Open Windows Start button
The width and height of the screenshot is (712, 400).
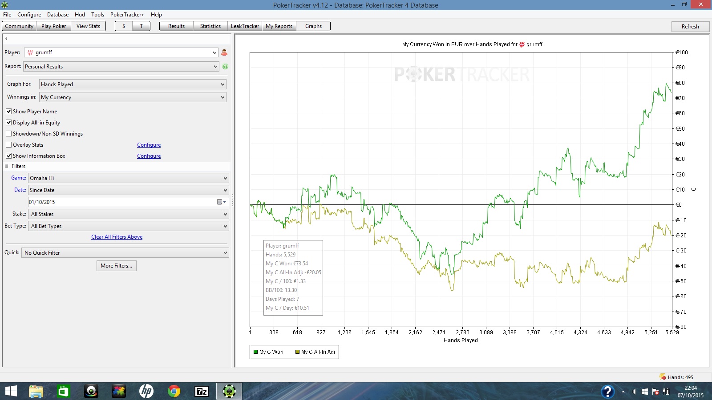11,391
